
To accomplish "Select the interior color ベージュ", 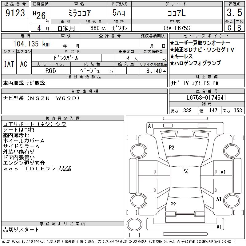I will click(x=90, y=71).
